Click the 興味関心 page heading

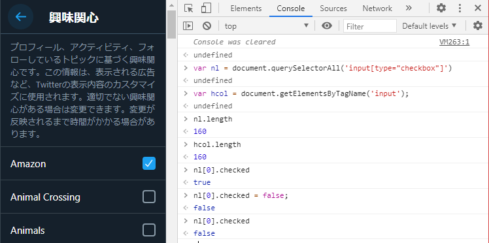74,18
